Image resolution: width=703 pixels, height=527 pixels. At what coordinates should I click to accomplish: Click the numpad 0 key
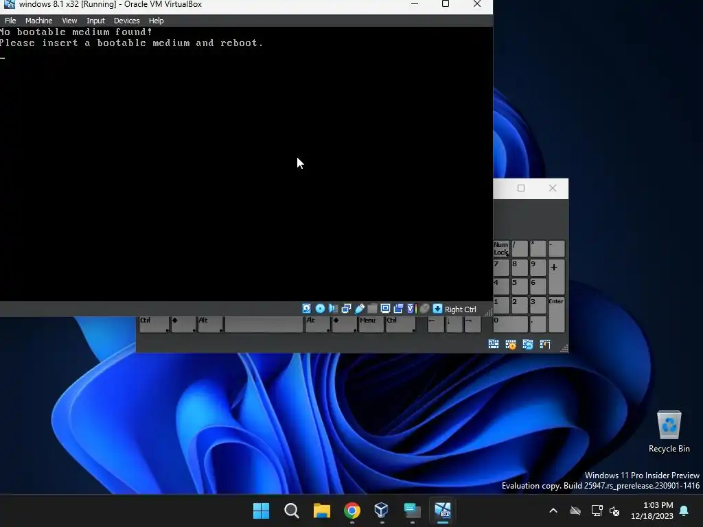click(511, 325)
